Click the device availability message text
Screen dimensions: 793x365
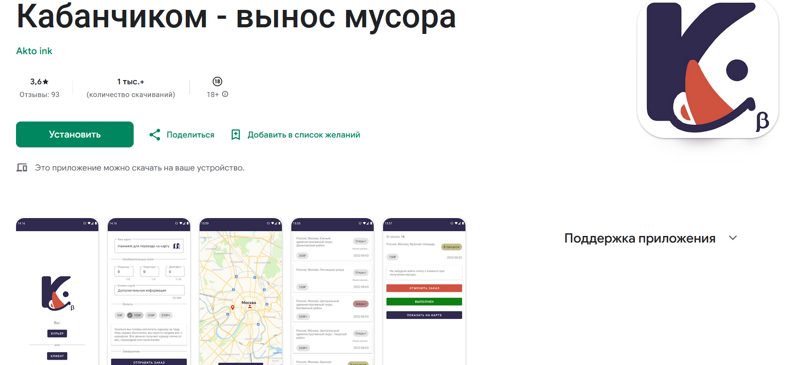(x=140, y=168)
